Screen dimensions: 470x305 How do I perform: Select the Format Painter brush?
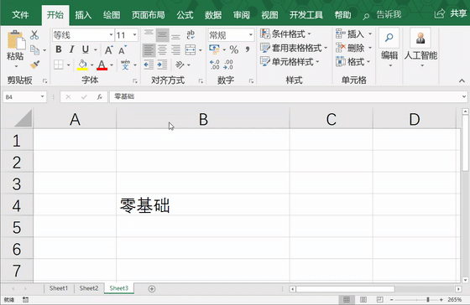34,65
